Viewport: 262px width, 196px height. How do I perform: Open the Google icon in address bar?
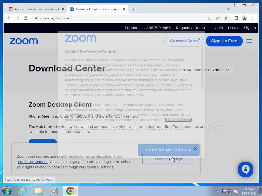[210, 18]
